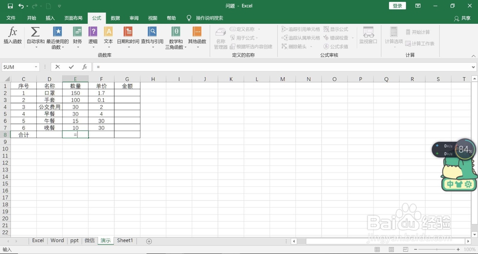The height and width of the screenshot is (254, 478).
Task: Switch to the View (视图) tab
Action: point(152,18)
